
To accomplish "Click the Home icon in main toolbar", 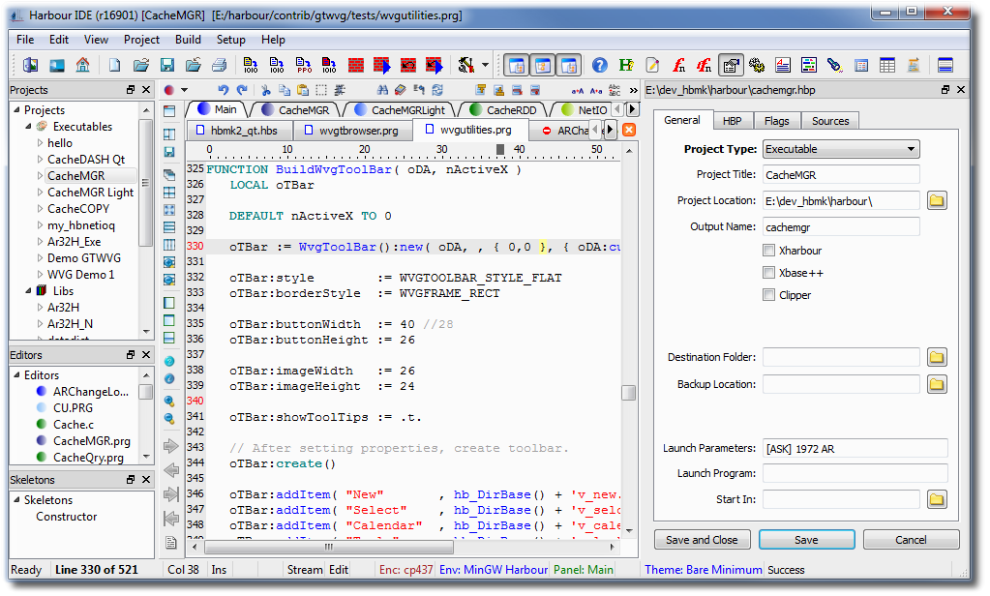I will point(82,66).
